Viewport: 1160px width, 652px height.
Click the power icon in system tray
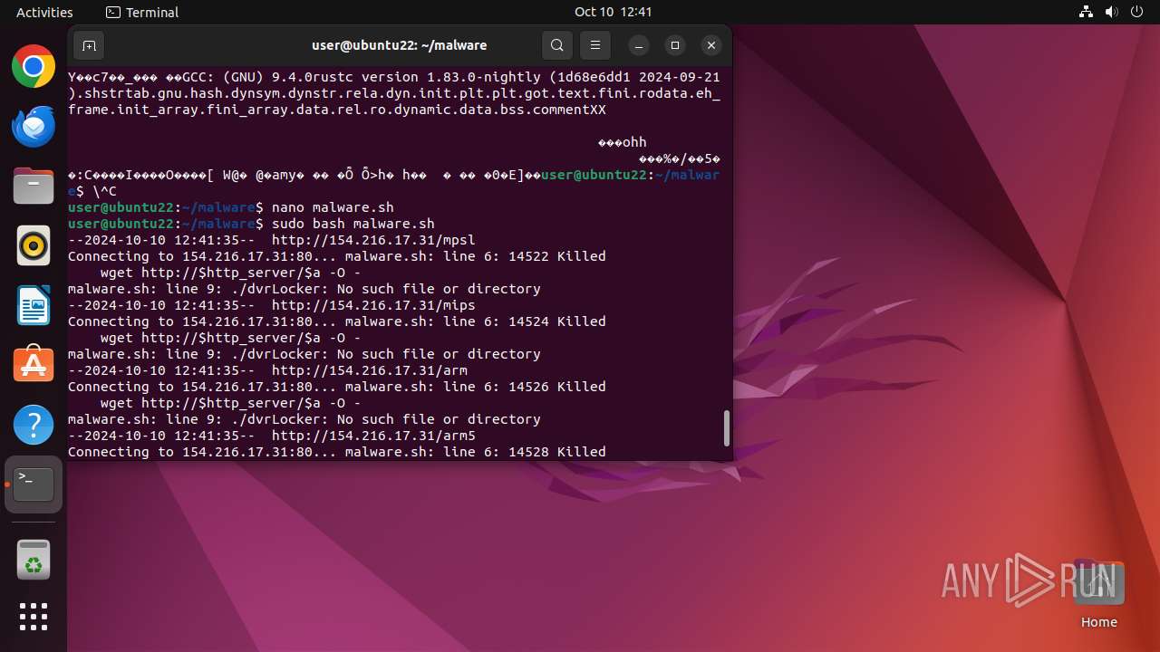tap(1137, 12)
